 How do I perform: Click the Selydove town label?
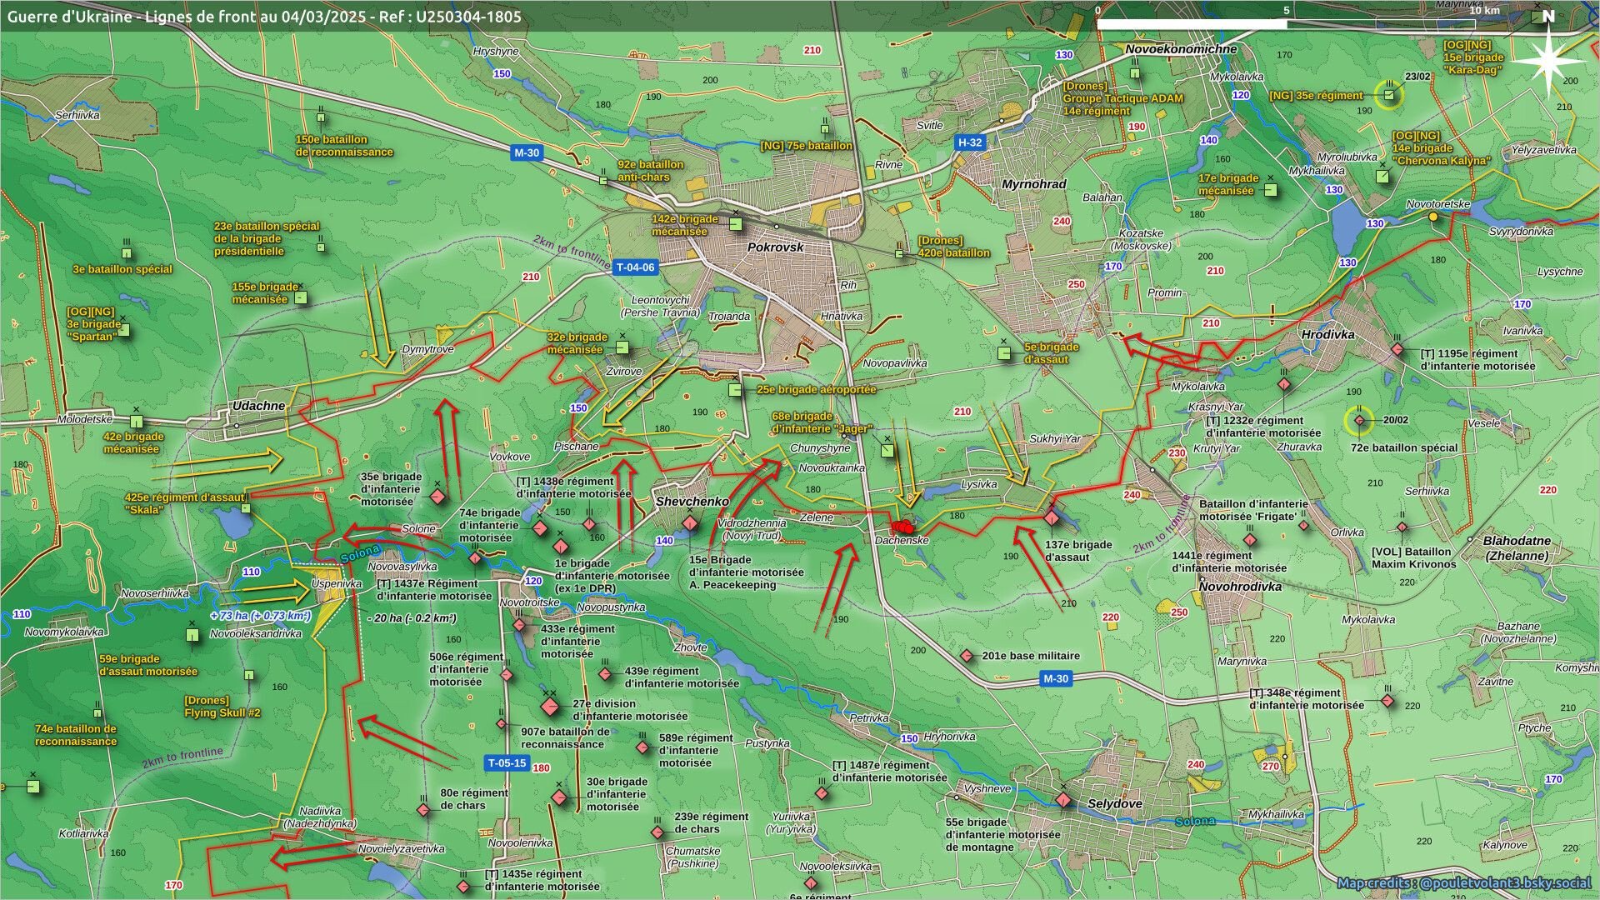[1115, 804]
